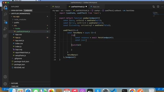Open setupTests.js in the file tree

tap(20, 55)
